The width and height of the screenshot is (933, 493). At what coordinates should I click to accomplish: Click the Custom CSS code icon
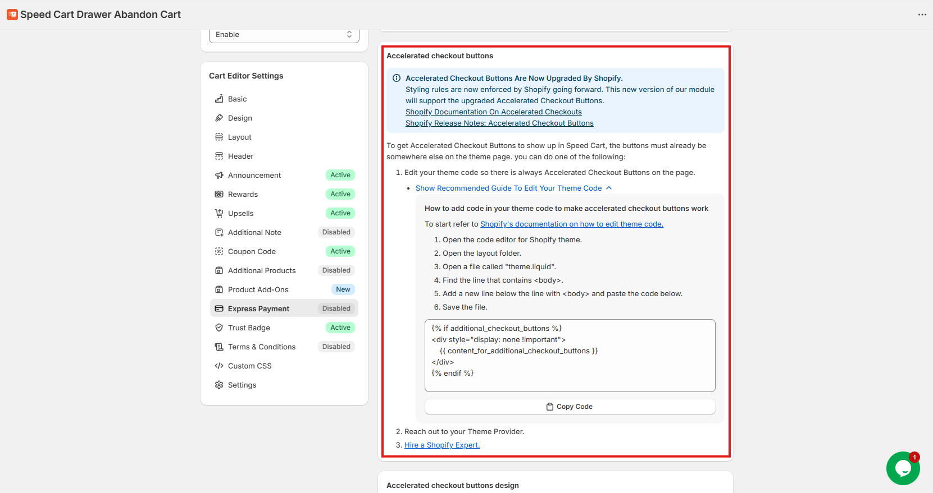(219, 366)
